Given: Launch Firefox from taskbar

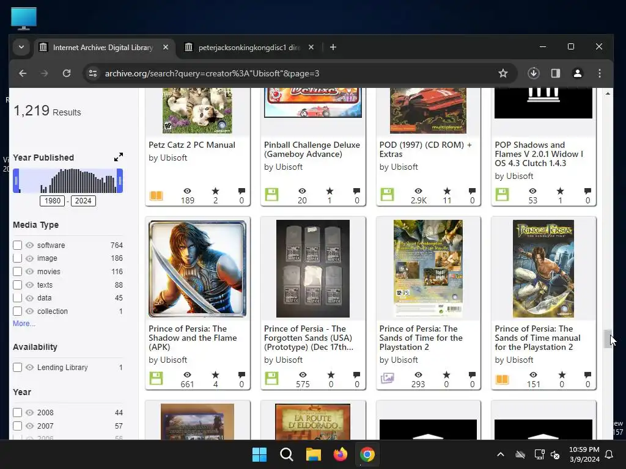Looking at the screenshot, I should 340,454.
